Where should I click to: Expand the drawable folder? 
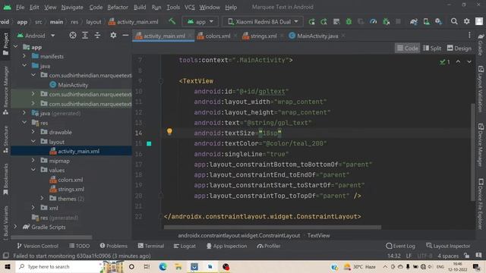(33, 132)
